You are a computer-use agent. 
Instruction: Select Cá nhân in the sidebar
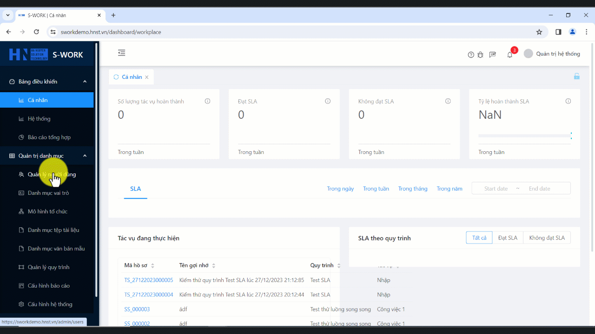coord(46,100)
